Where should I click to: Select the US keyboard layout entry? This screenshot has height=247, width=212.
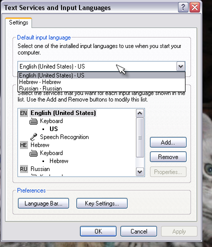[53, 129]
